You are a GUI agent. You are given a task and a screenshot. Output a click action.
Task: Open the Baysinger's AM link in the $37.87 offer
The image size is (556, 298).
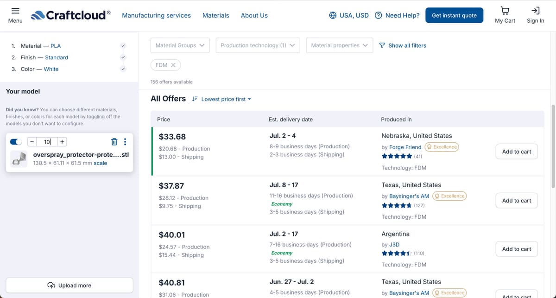[x=409, y=196]
